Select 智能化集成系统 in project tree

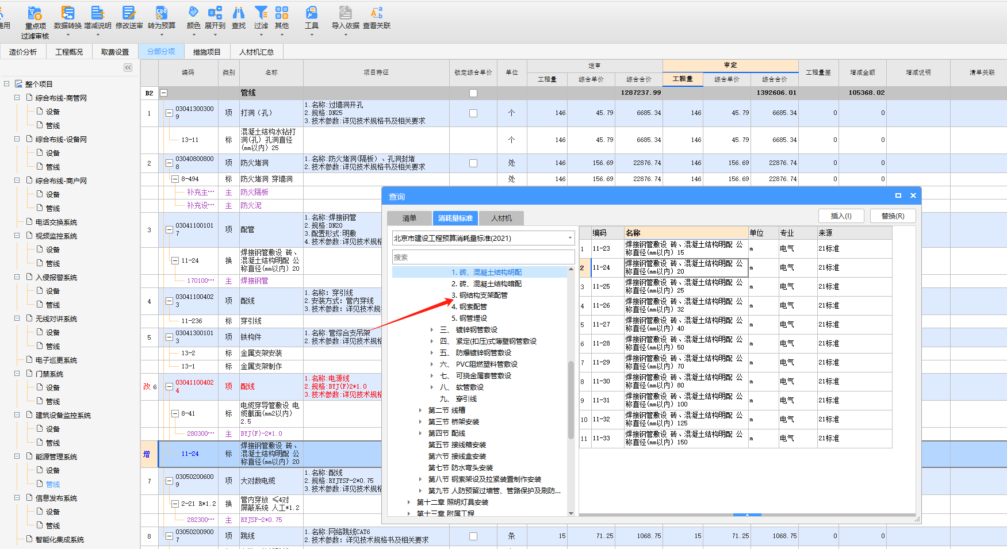point(60,539)
